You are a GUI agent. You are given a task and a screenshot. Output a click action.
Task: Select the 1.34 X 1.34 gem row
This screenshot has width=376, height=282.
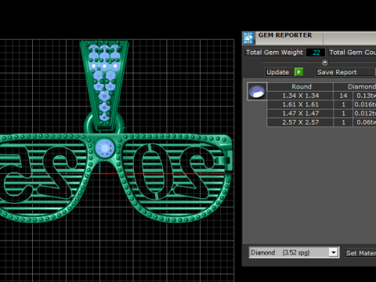click(321, 96)
